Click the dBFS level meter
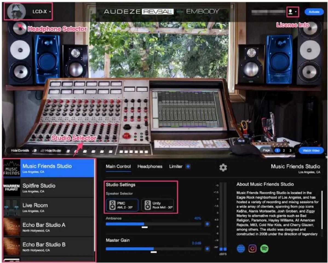Viewport: 328px width, 263px height. point(223,217)
